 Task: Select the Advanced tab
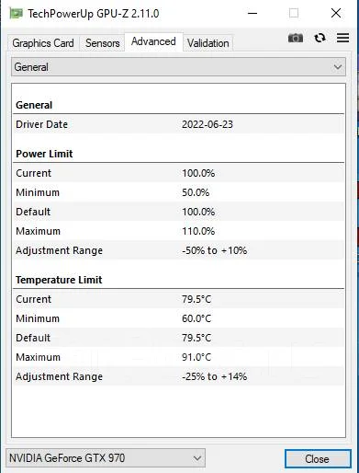point(153,41)
